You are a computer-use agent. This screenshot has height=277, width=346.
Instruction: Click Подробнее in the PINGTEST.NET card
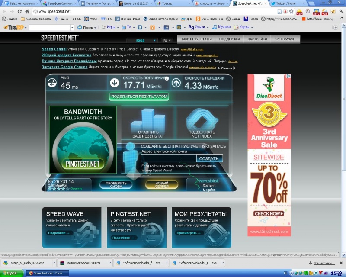123,238
